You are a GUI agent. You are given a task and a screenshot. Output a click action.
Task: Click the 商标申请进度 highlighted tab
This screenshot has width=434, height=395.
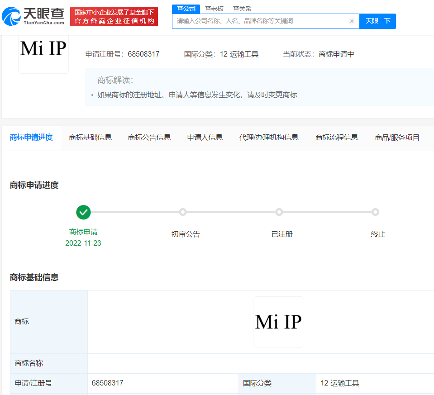(x=31, y=137)
